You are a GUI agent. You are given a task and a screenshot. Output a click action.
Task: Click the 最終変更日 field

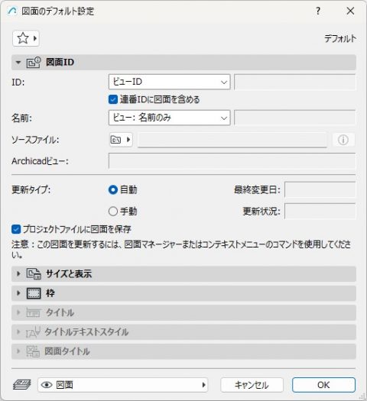pyautogui.click(x=320, y=189)
